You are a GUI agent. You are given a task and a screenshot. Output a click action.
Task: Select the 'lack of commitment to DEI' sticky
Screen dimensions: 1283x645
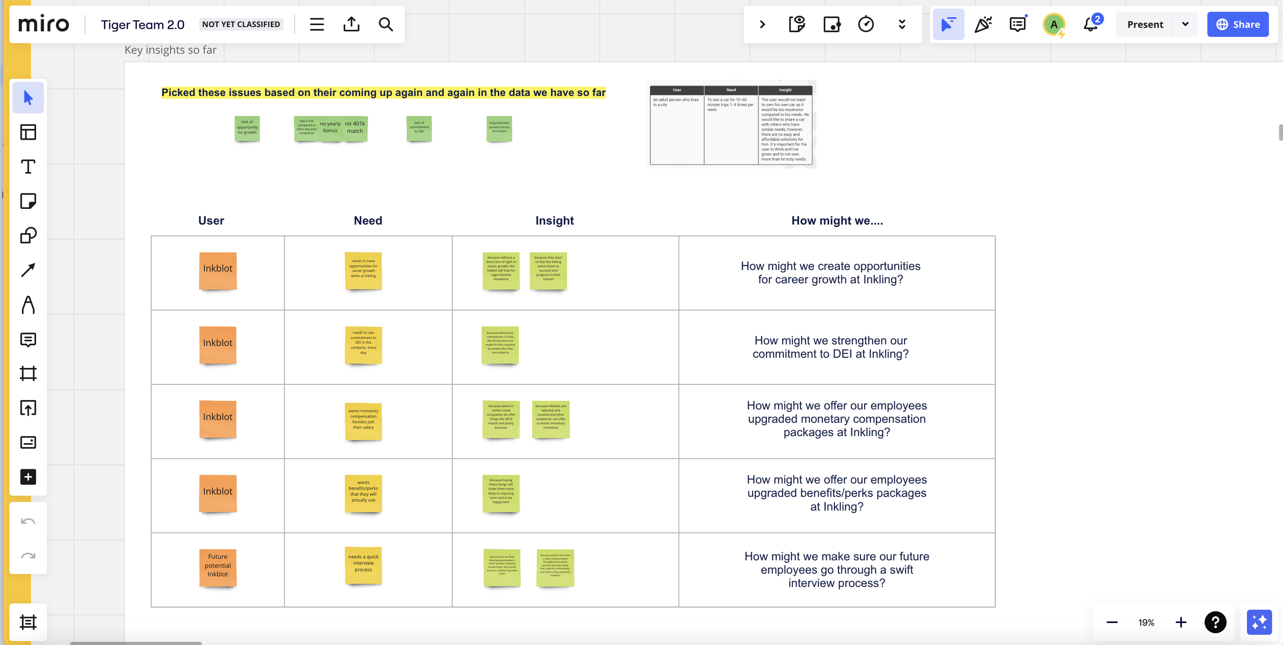click(419, 128)
